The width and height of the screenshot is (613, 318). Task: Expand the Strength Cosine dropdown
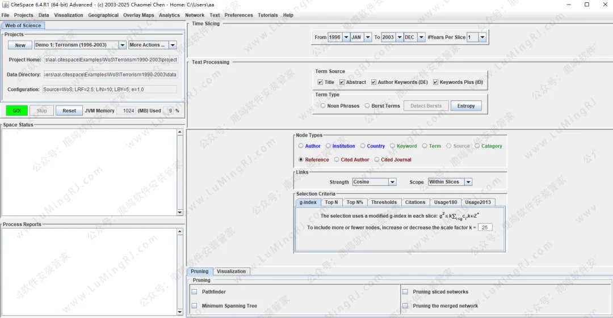[392, 182]
